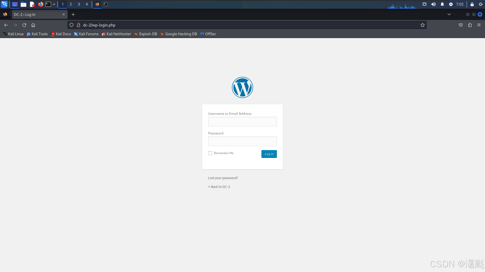485x272 pixels.
Task: Click the volume speaker icon in system tray
Action: tap(433, 4)
